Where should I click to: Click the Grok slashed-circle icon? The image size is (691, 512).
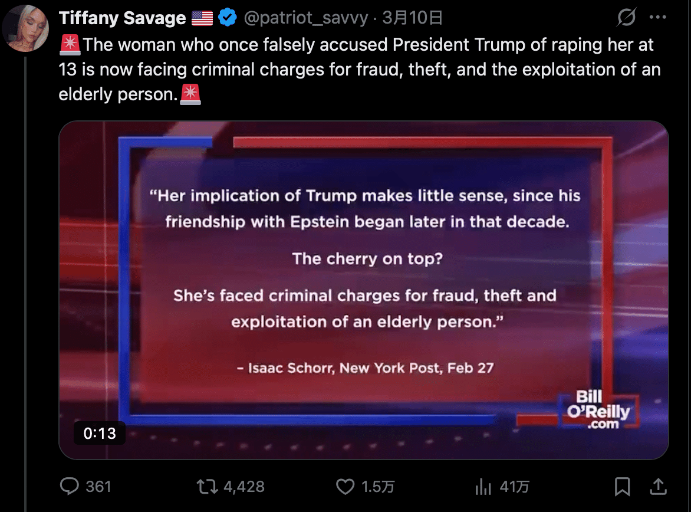[626, 18]
